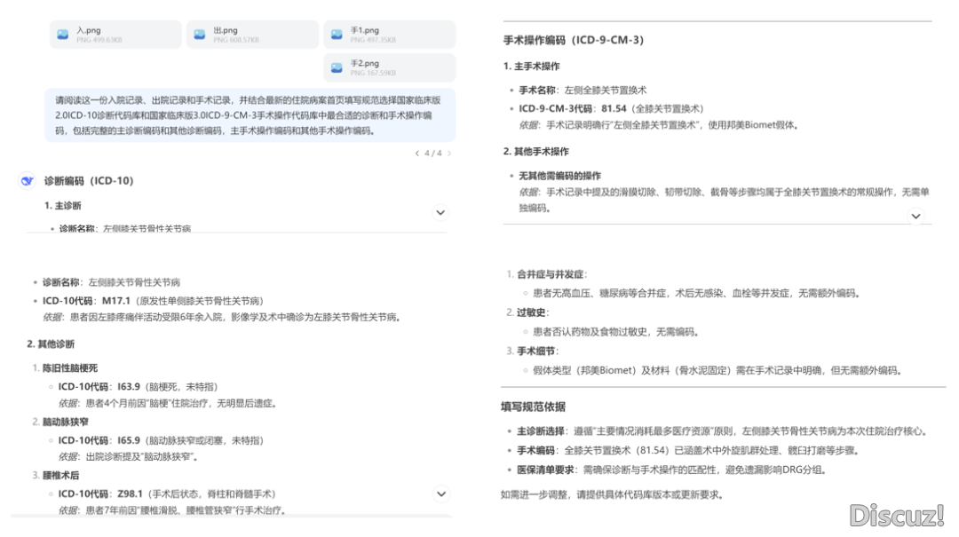Click the image icon of 手2.png
Image resolution: width=959 pixels, height=537 pixels.
[x=337, y=67]
